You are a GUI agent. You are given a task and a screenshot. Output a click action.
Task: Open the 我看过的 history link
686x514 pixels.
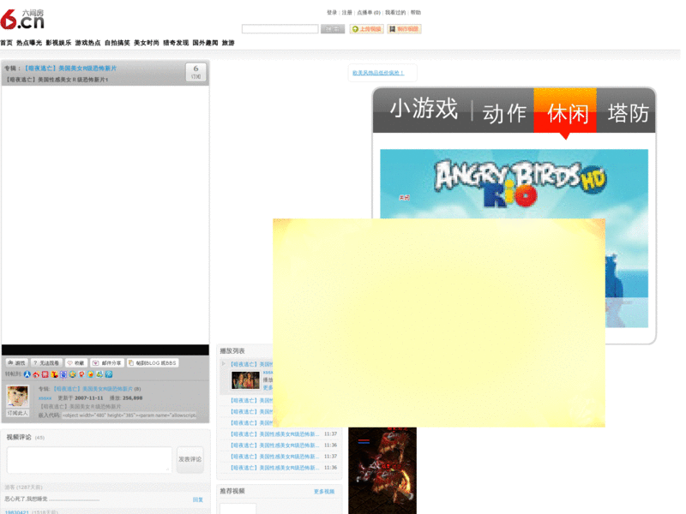click(x=395, y=13)
